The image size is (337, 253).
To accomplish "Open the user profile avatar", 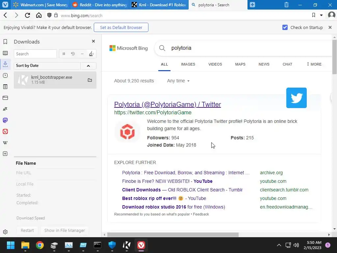I will [x=332, y=15].
